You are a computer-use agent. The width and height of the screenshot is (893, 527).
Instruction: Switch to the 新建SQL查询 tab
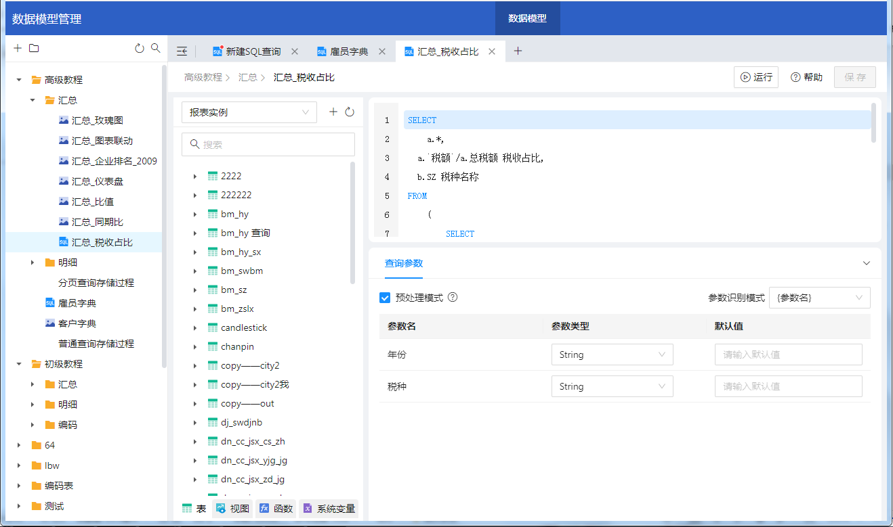point(252,51)
